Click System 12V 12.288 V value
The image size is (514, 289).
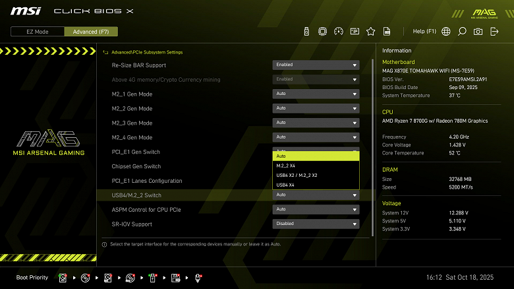point(459,213)
